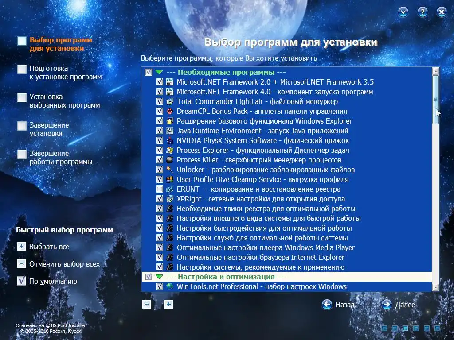Click the Отменить выбор всех minus icon

pyautogui.click(x=21, y=264)
